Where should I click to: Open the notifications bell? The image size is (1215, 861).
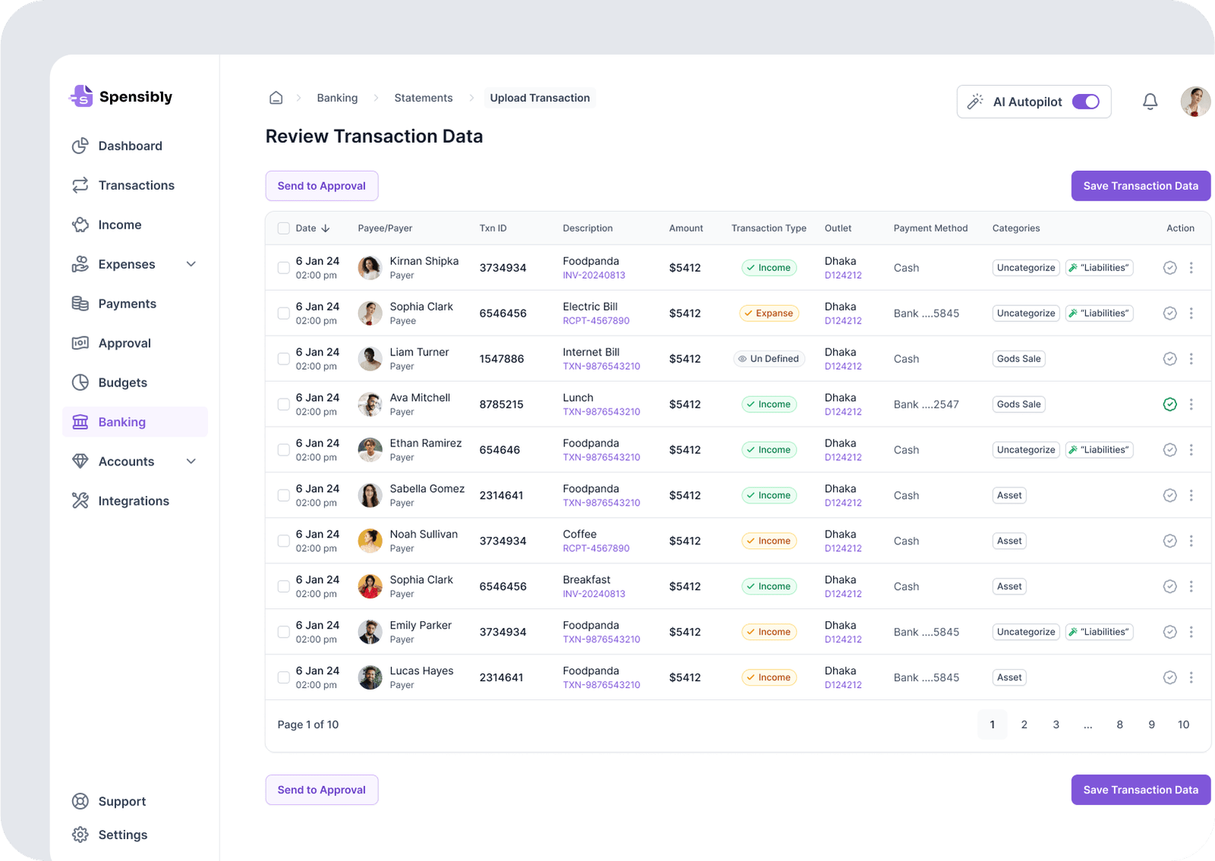click(x=1150, y=102)
